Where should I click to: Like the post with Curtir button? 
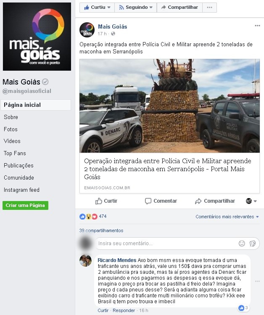coord(106,201)
